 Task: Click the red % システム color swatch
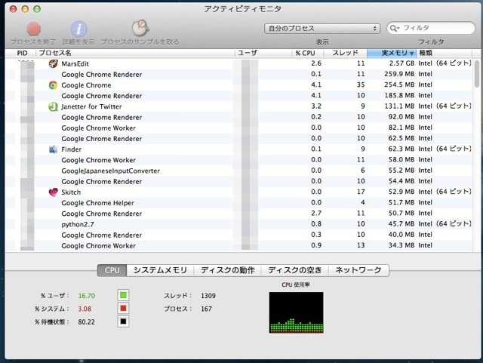point(123,309)
